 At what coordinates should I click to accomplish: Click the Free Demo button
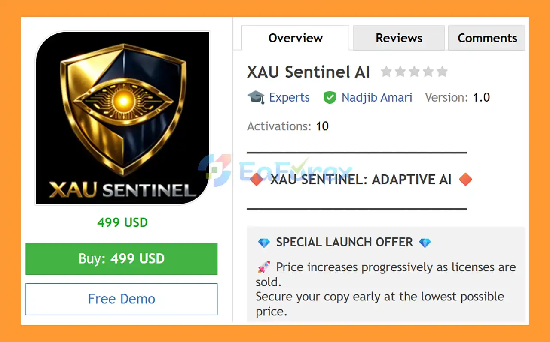point(122,299)
